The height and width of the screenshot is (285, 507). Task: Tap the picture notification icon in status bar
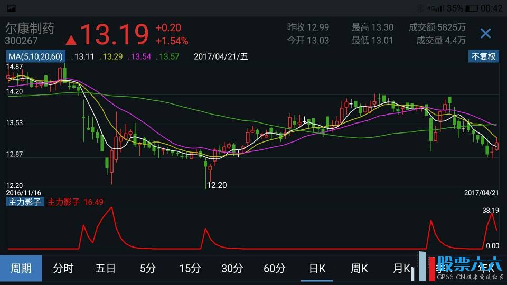coord(11,8)
